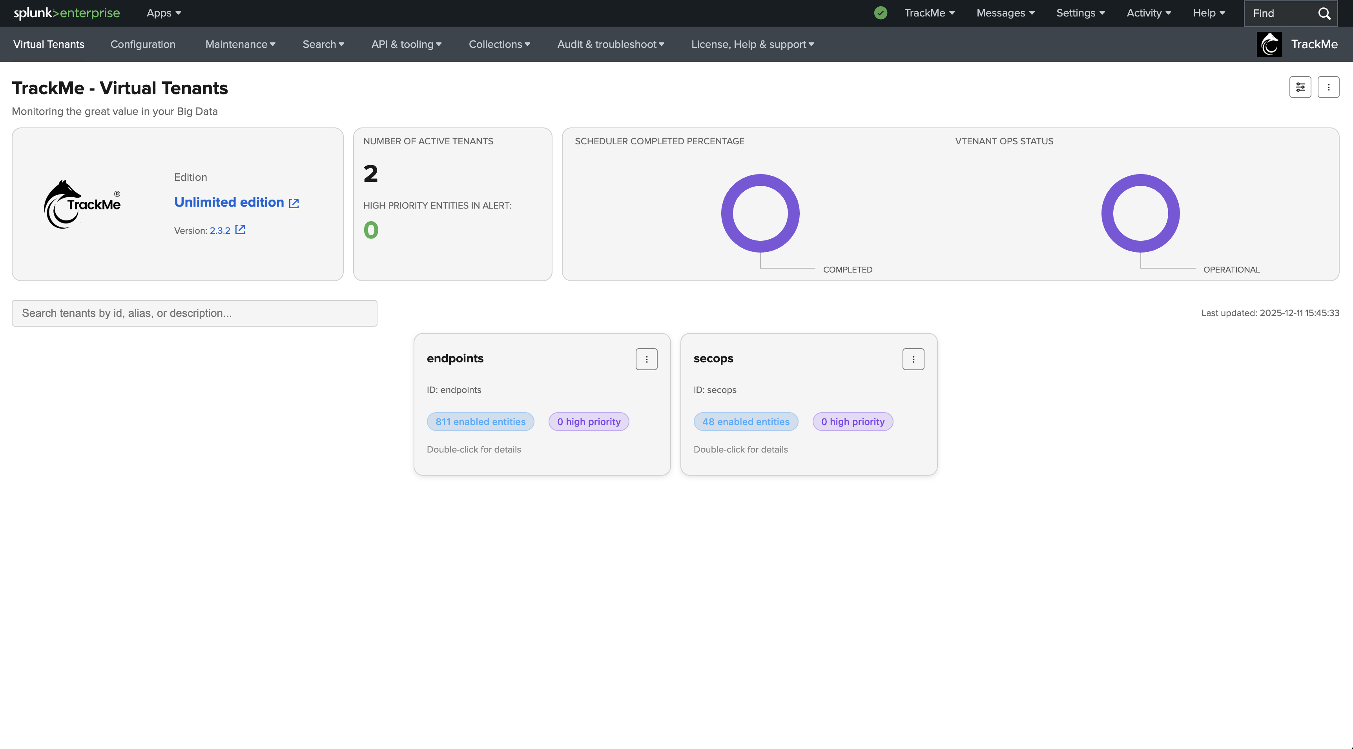The image size is (1353, 749).
Task: Click the external link icon beside version
Action: pyautogui.click(x=240, y=229)
